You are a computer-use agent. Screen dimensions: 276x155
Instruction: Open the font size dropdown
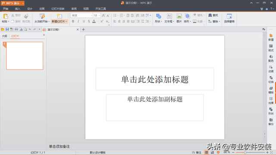pos(100,15)
